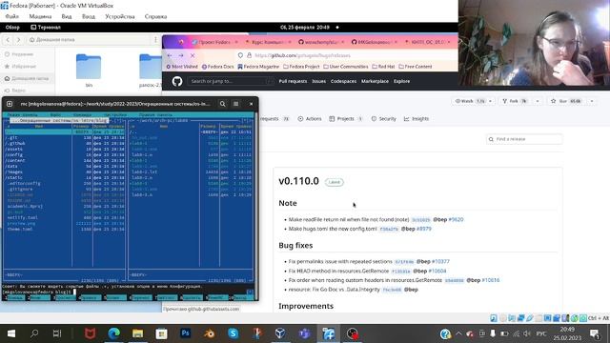Open the terminal hamburger menu
This screenshot has height=343, width=610.
235,104
